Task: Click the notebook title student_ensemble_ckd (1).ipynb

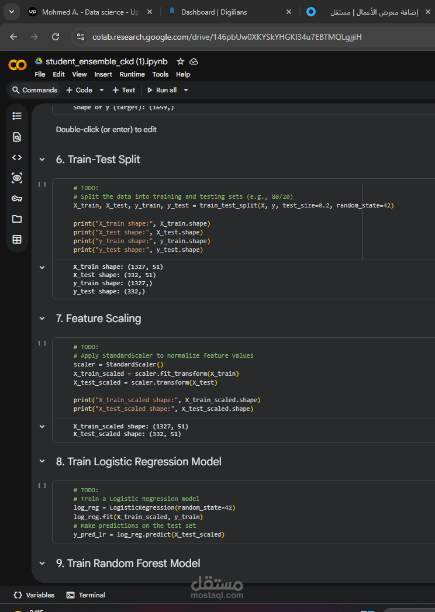Action: 106,62
